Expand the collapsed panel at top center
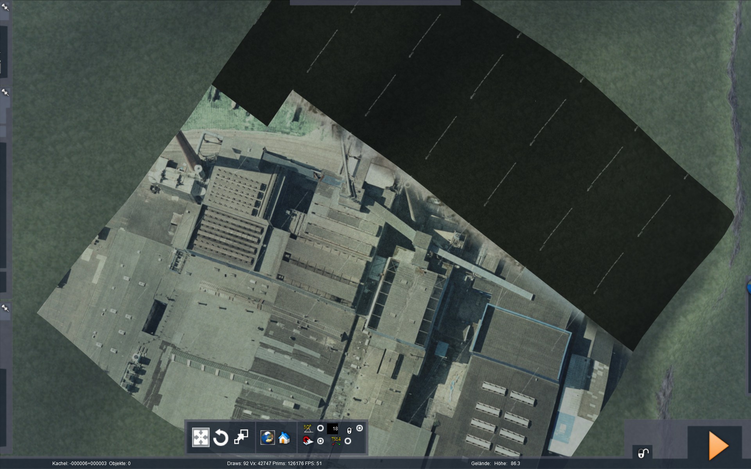Viewport: 751px width, 469px height. pos(375,2)
